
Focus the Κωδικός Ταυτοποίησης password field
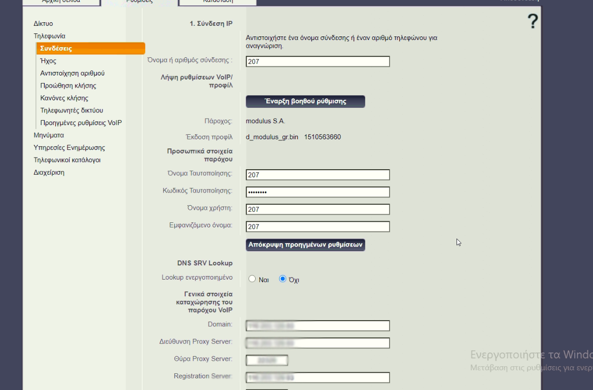coord(318,192)
